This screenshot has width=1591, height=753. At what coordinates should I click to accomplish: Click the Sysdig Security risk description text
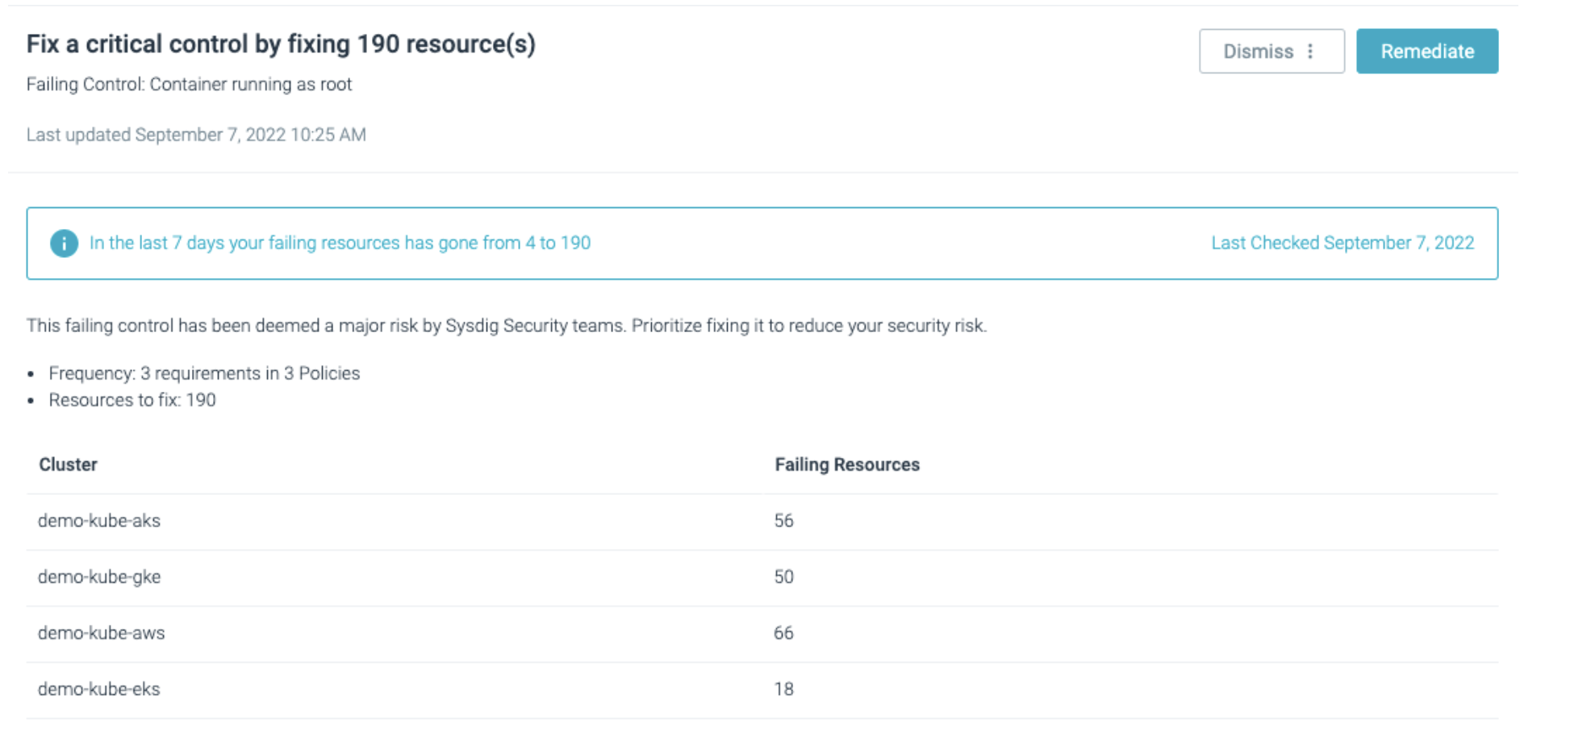point(507,326)
